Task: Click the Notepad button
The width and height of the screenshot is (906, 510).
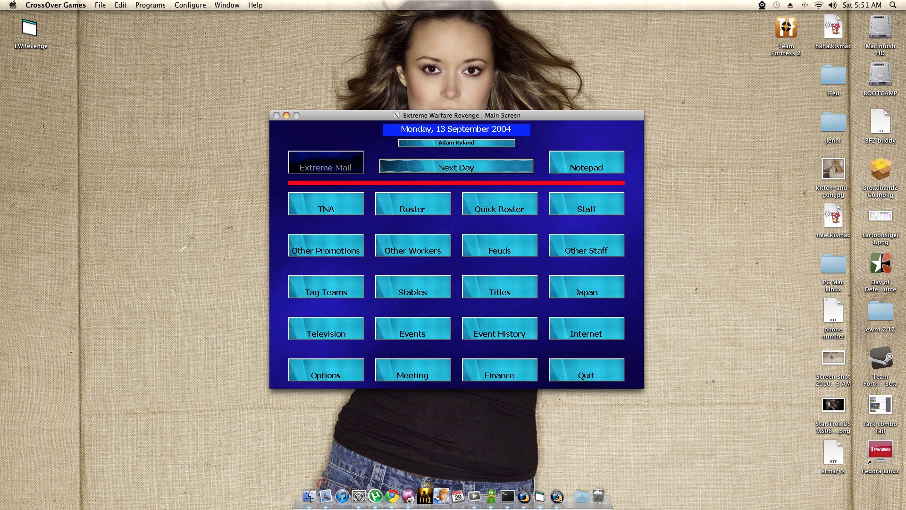Action: pyautogui.click(x=586, y=167)
